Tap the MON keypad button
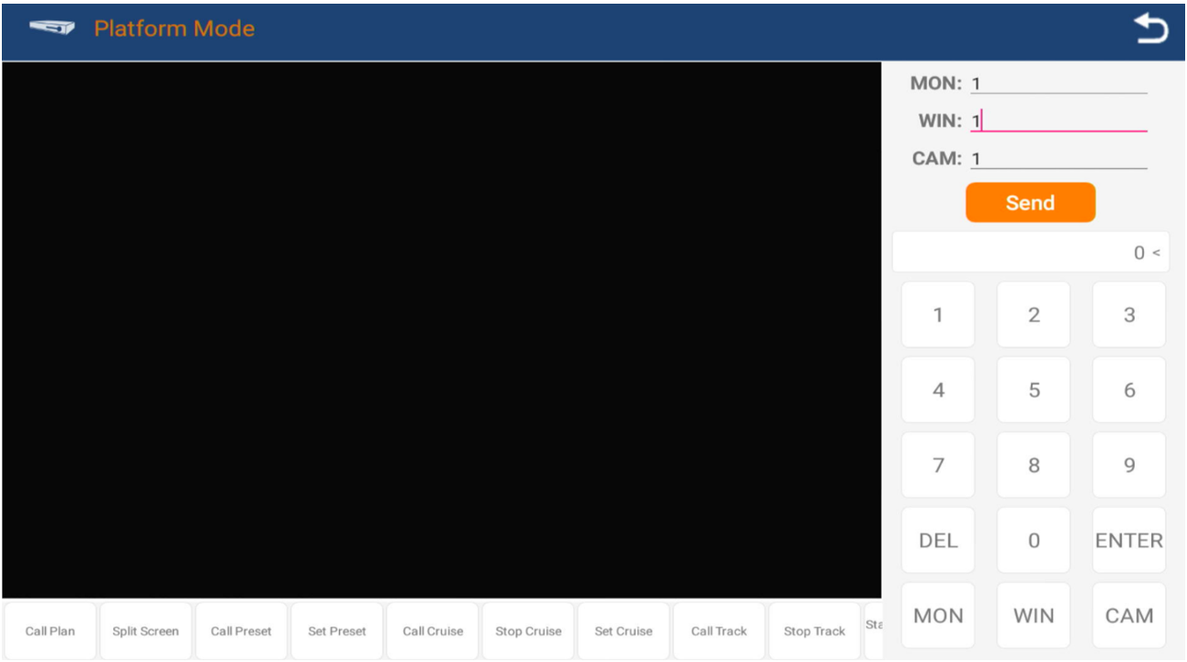The width and height of the screenshot is (1187, 662). point(938,616)
